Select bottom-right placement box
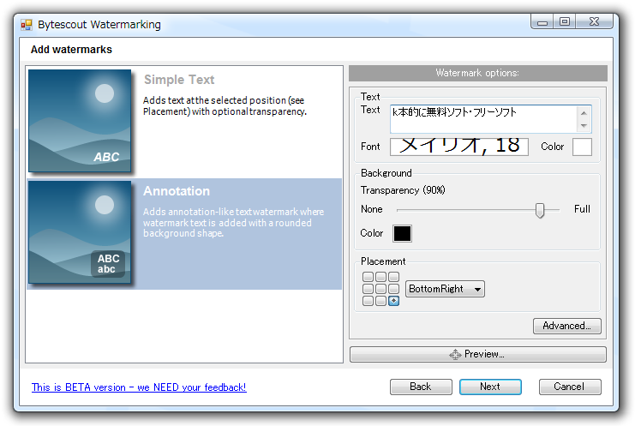The image size is (635, 426). tap(393, 301)
